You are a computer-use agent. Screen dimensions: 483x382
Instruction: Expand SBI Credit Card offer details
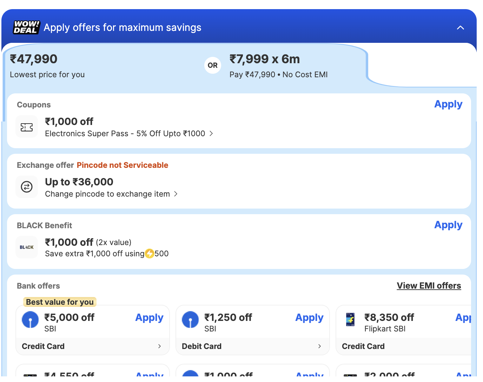click(x=159, y=346)
